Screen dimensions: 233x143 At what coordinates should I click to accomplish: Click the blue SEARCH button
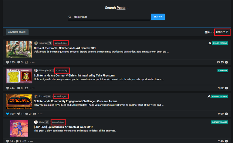158,17
